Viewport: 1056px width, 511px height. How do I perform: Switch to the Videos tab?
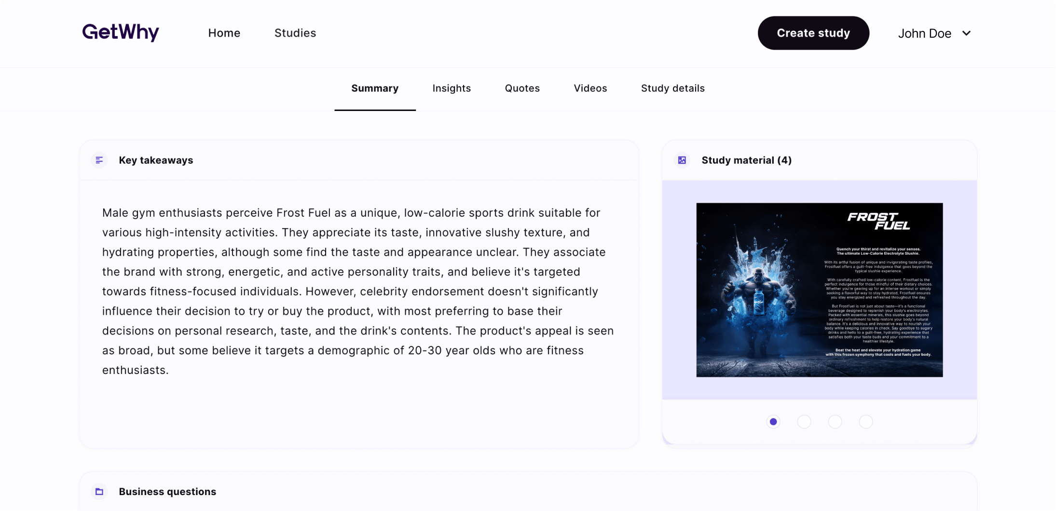tap(590, 88)
